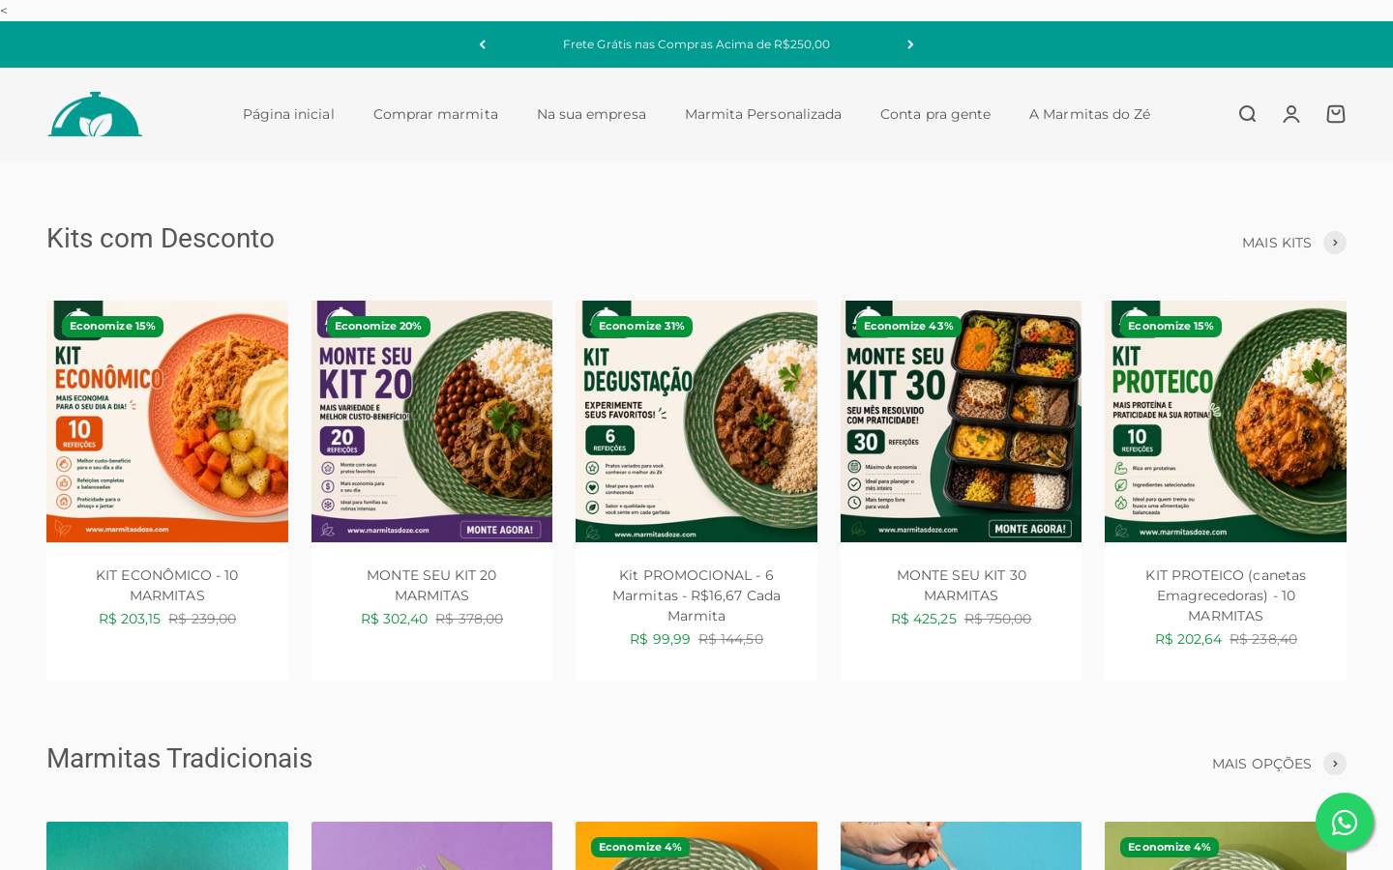The height and width of the screenshot is (870, 1393).
Task: Click the price R$ 202,64
Action: [1188, 639]
